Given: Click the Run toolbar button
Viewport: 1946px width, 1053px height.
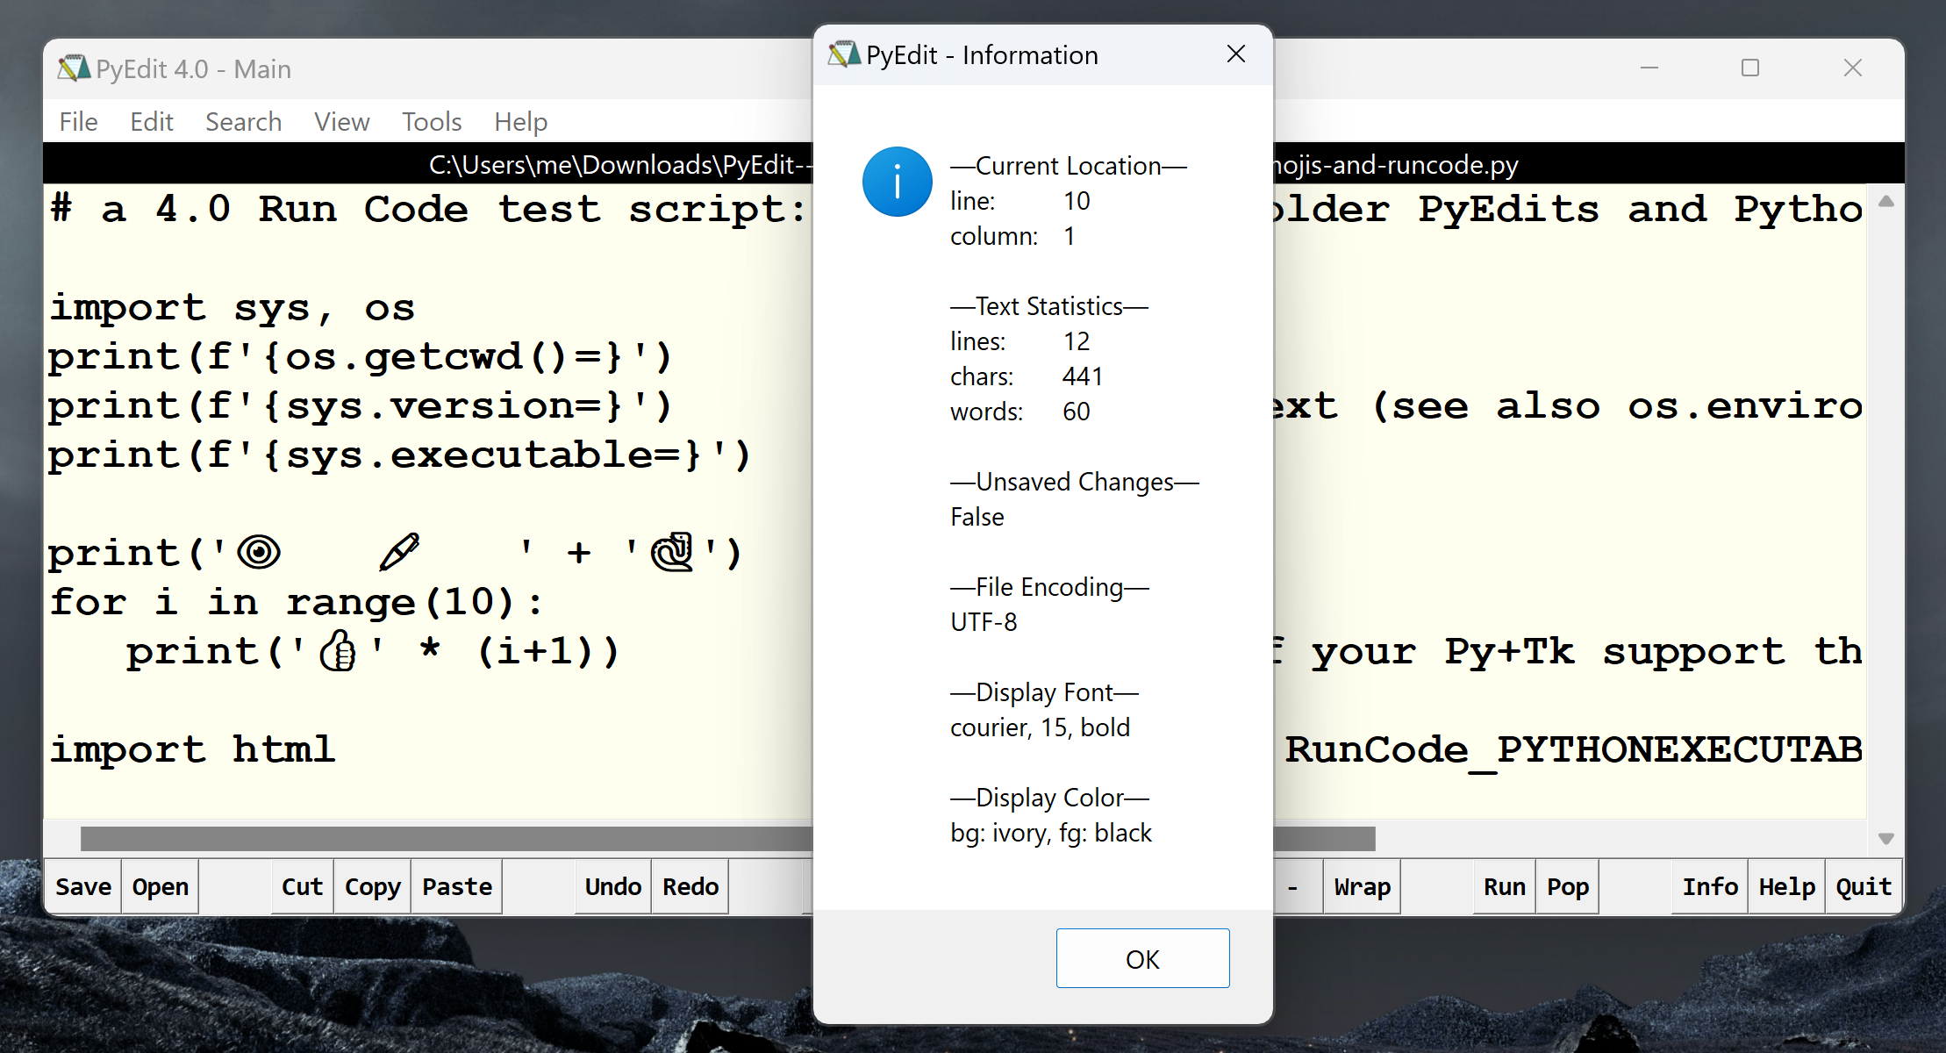Looking at the screenshot, I should coord(1505,886).
